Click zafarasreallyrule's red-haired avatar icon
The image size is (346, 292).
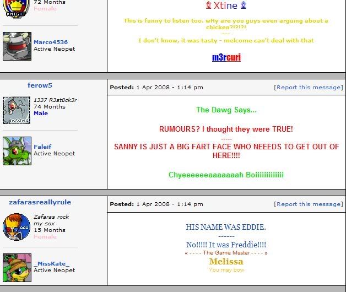click(x=17, y=226)
